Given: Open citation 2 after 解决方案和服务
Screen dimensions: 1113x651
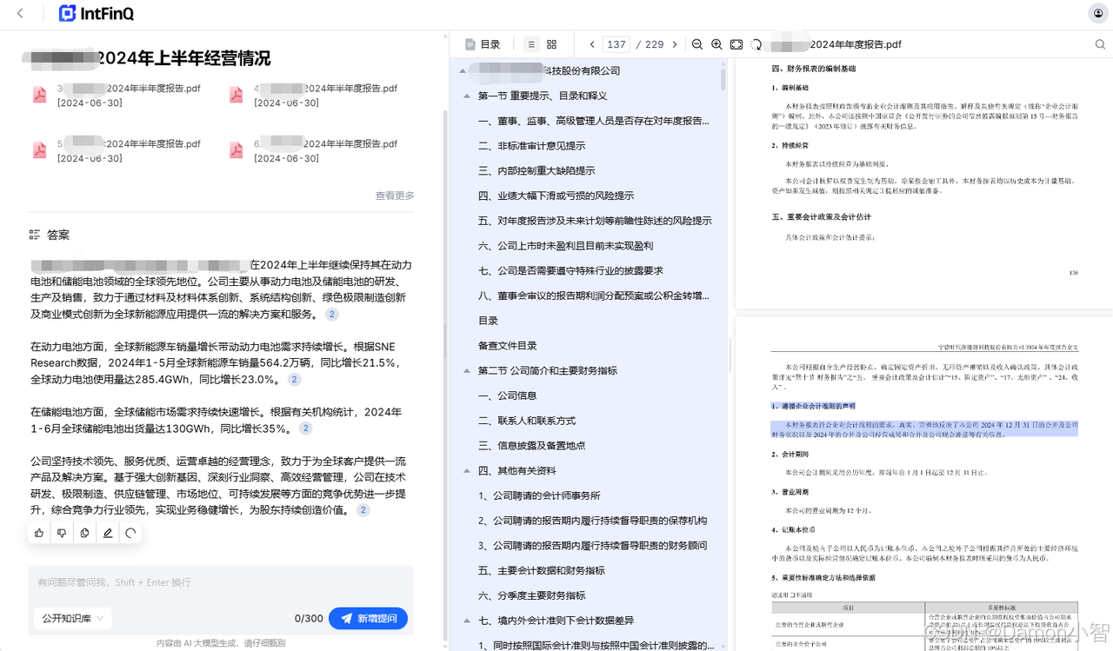Looking at the screenshot, I should pyautogui.click(x=332, y=315).
